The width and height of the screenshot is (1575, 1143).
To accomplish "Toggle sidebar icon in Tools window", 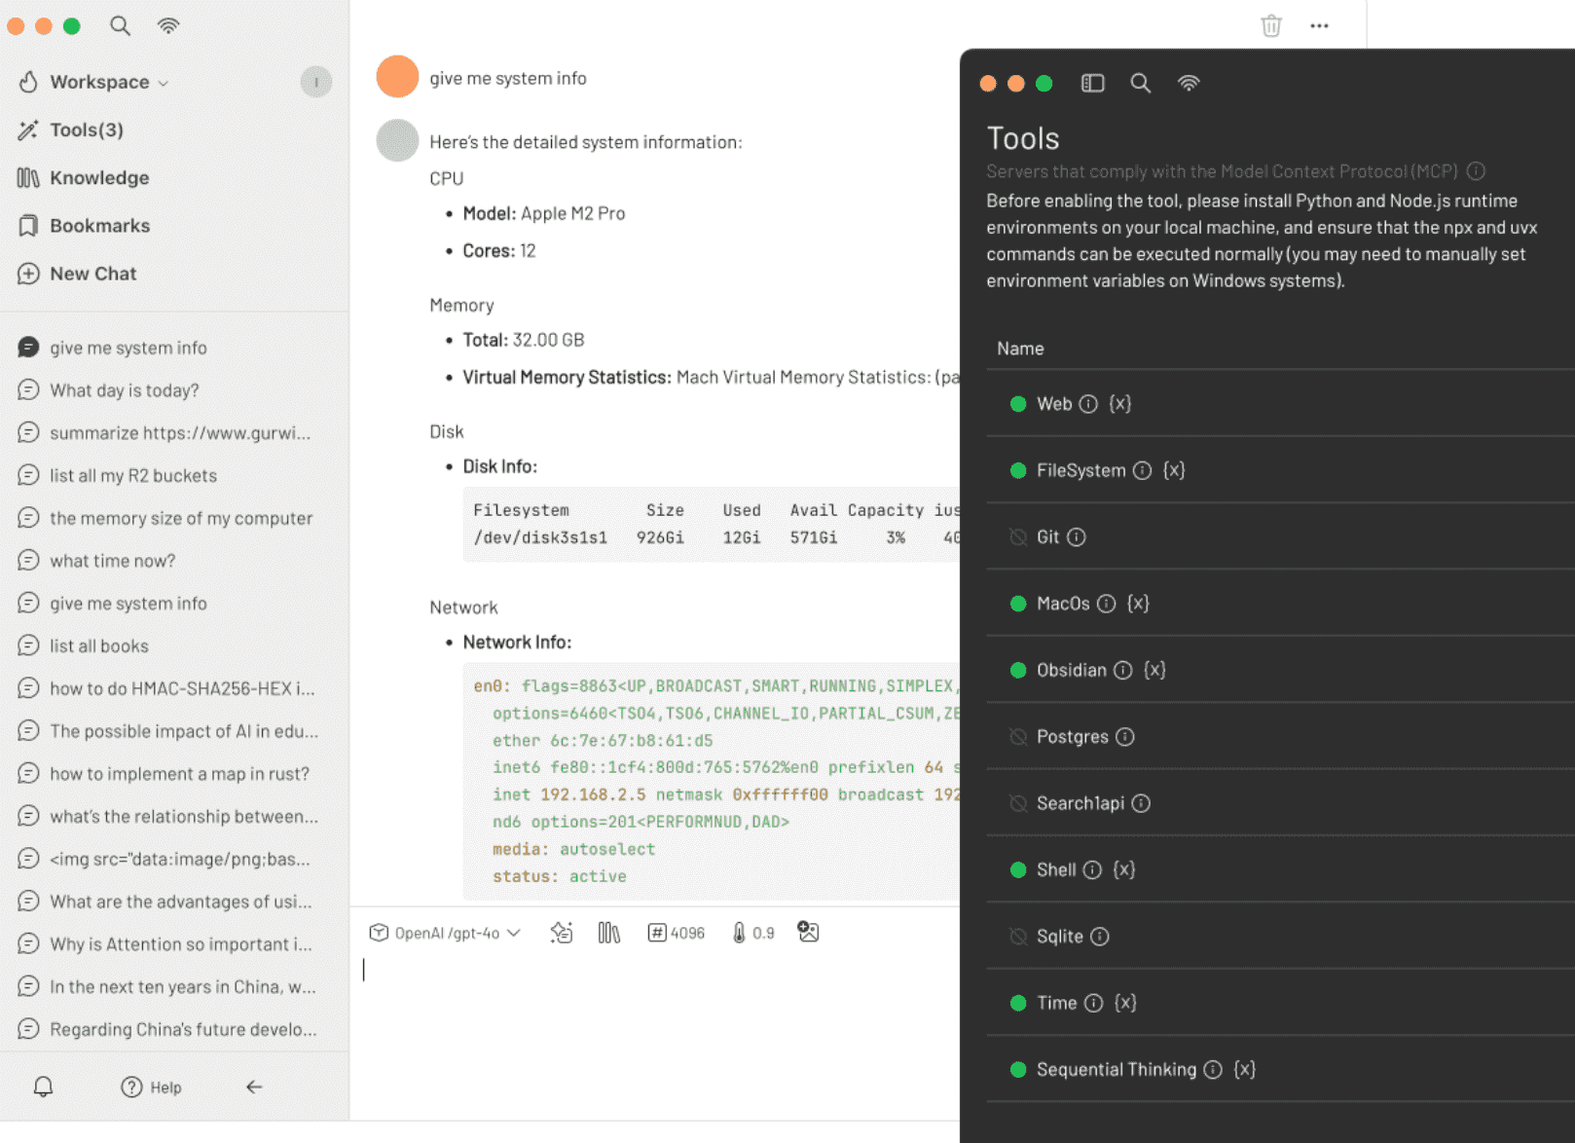I will [1093, 83].
